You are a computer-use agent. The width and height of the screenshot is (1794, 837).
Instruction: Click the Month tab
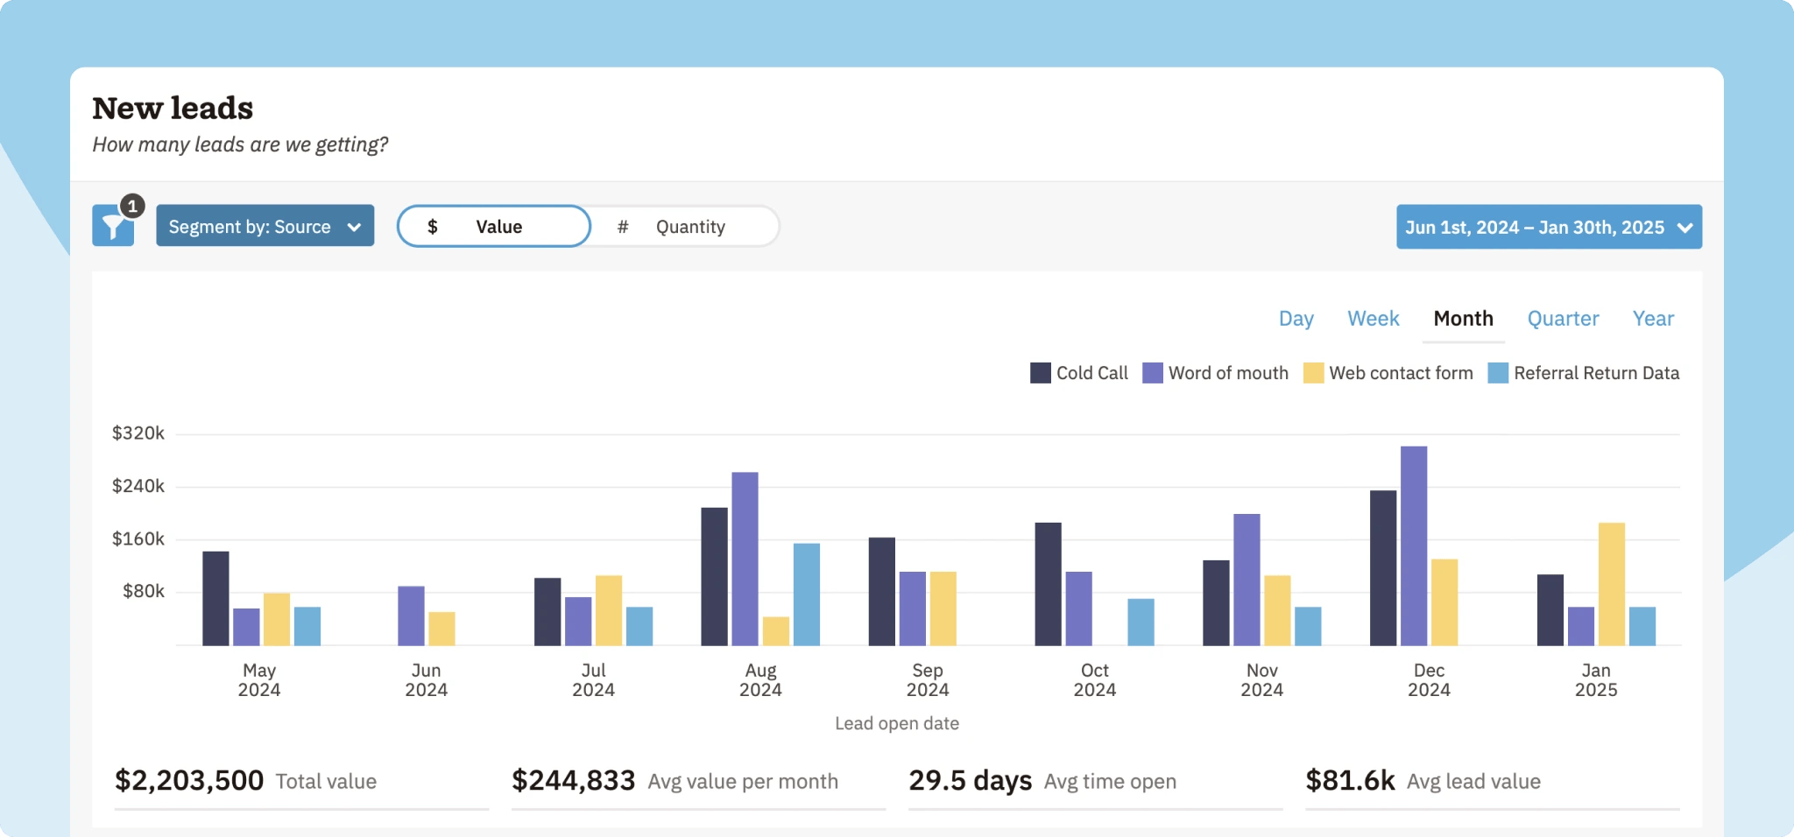(1462, 319)
